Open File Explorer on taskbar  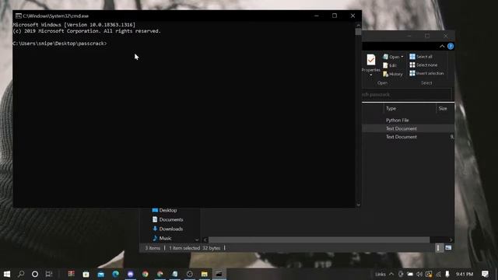coord(204,274)
